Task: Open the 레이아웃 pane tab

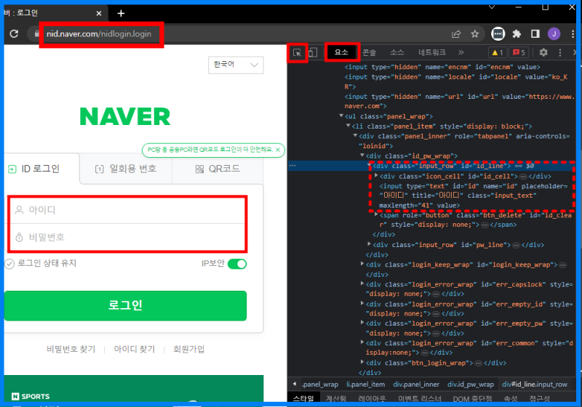Action: coord(372,398)
